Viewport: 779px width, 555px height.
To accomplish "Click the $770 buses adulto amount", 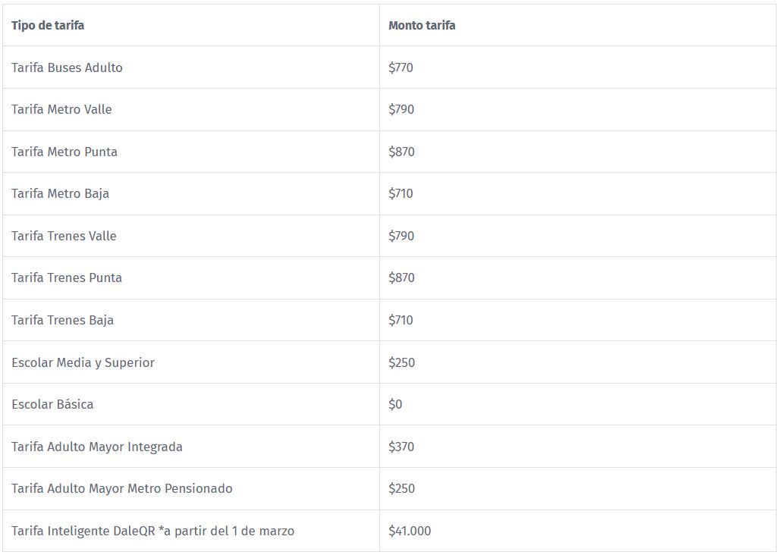I will click(x=401, y=67).
